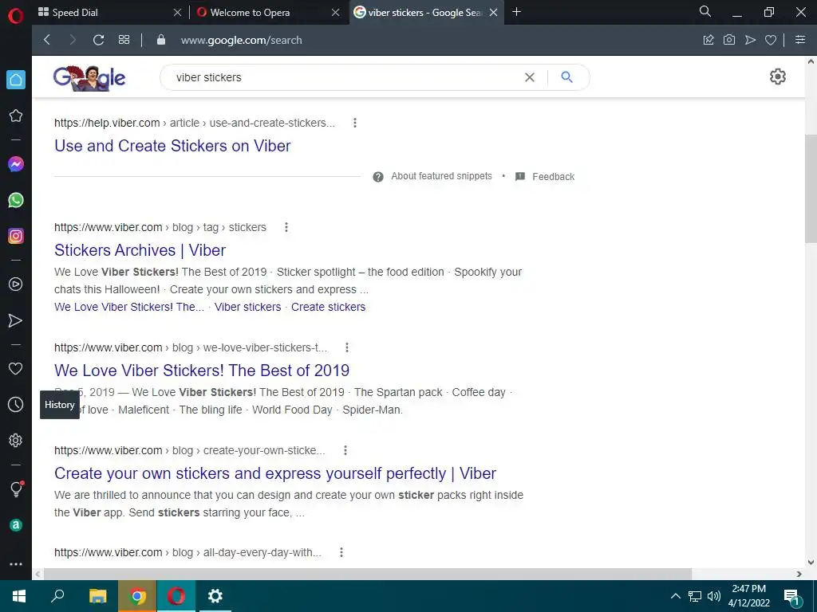
Task: View site security lock info
Action: click(x=161, y=40)
